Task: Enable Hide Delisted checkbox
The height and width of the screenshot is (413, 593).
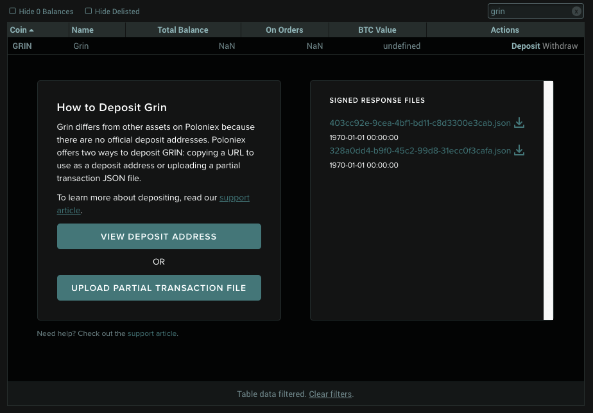Action: [89, 11]
